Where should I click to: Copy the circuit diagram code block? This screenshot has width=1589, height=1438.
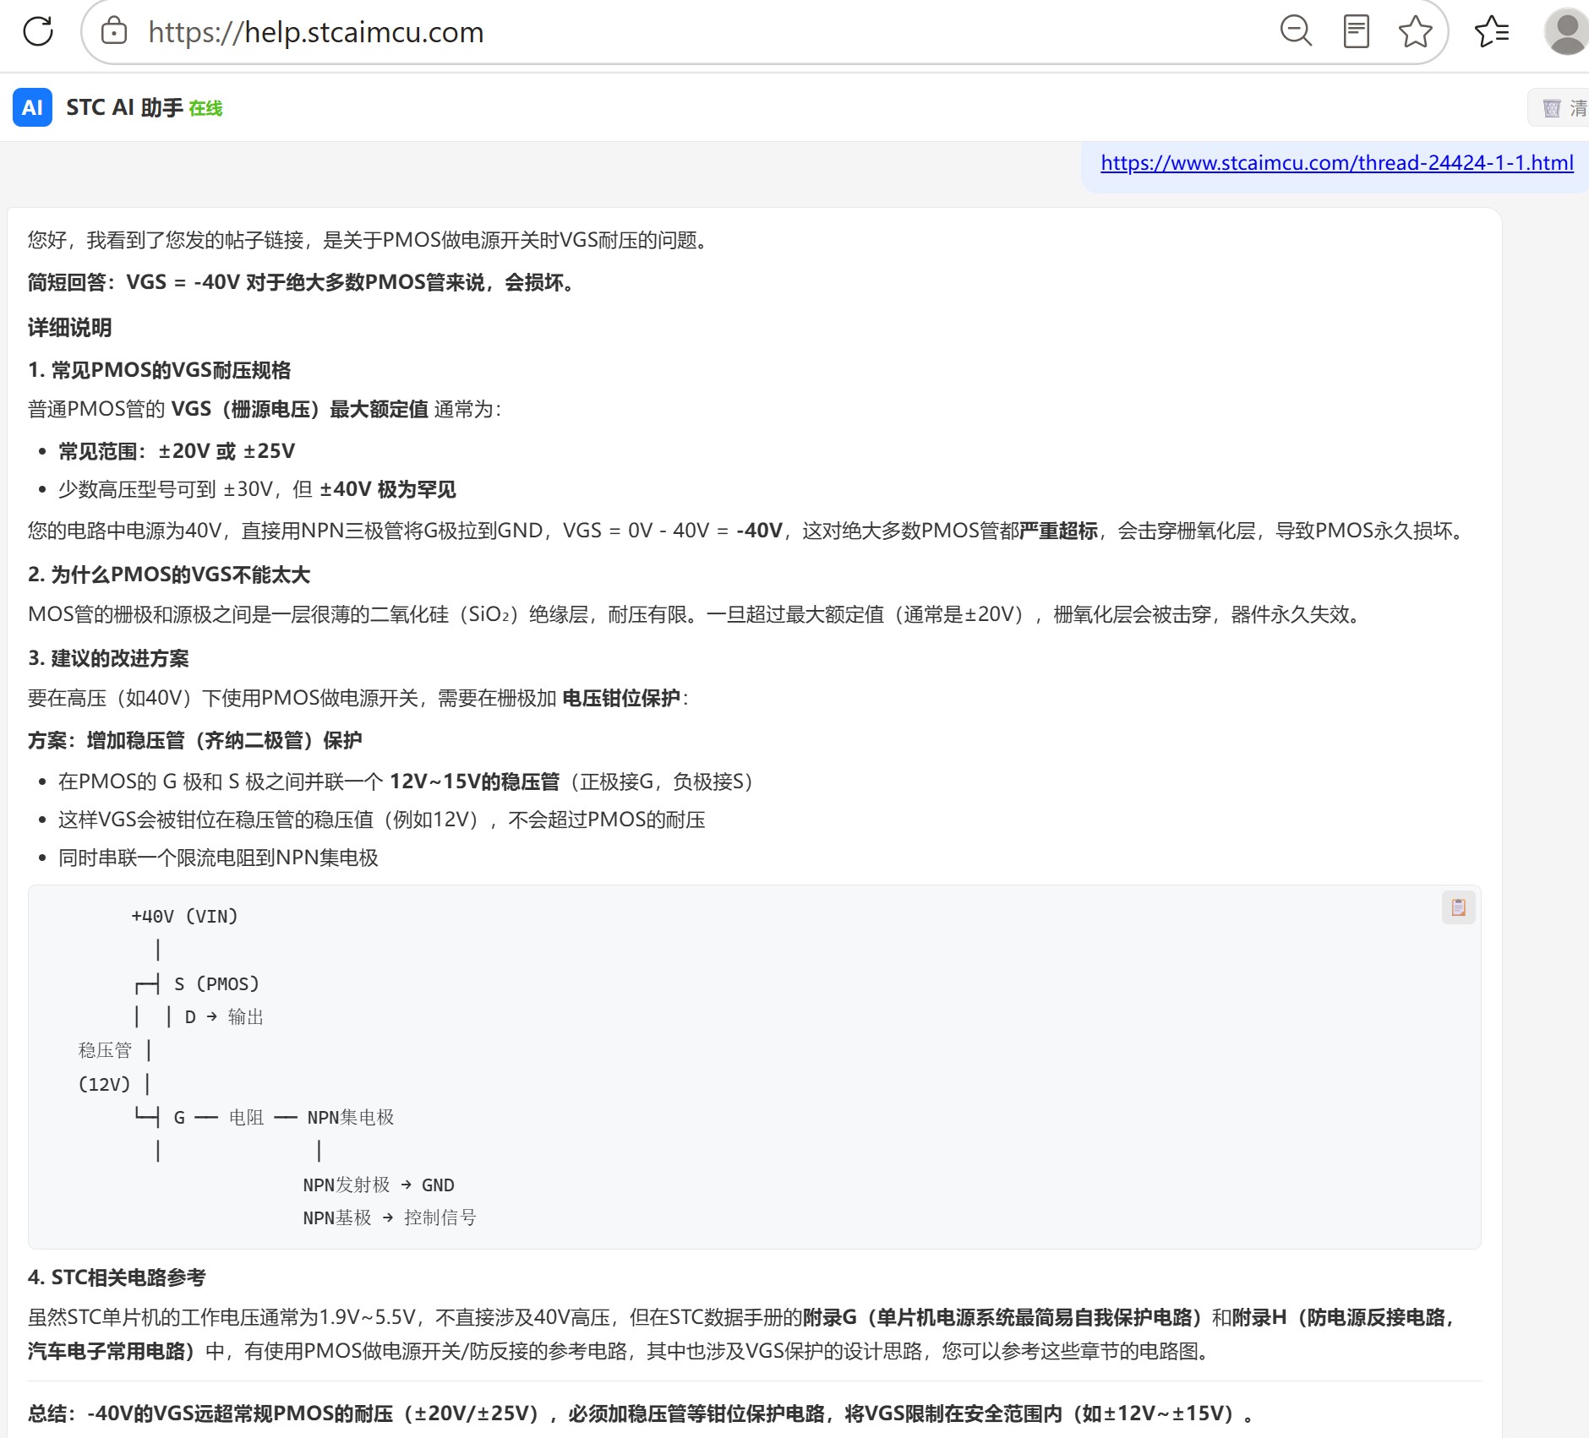(1458, 907)
